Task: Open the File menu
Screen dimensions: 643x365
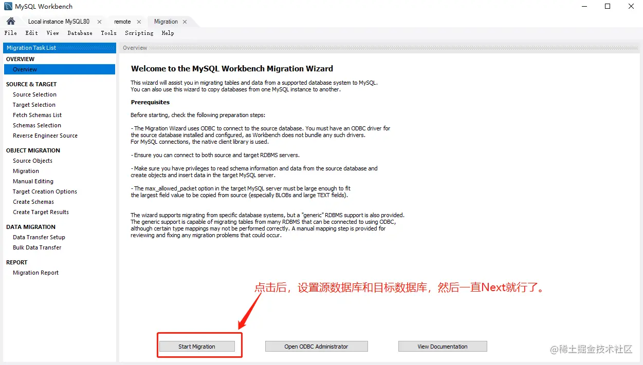Action: coord(10,33)
